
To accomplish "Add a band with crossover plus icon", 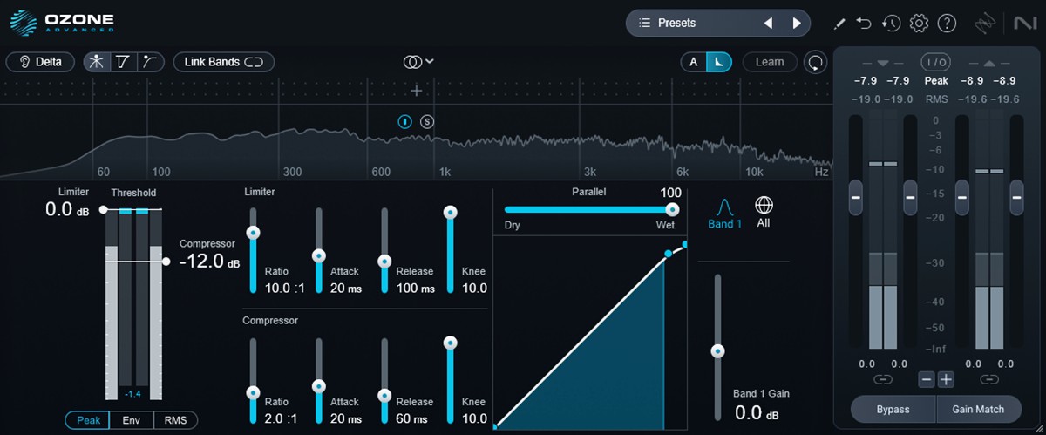I will [x=417, y=91].
